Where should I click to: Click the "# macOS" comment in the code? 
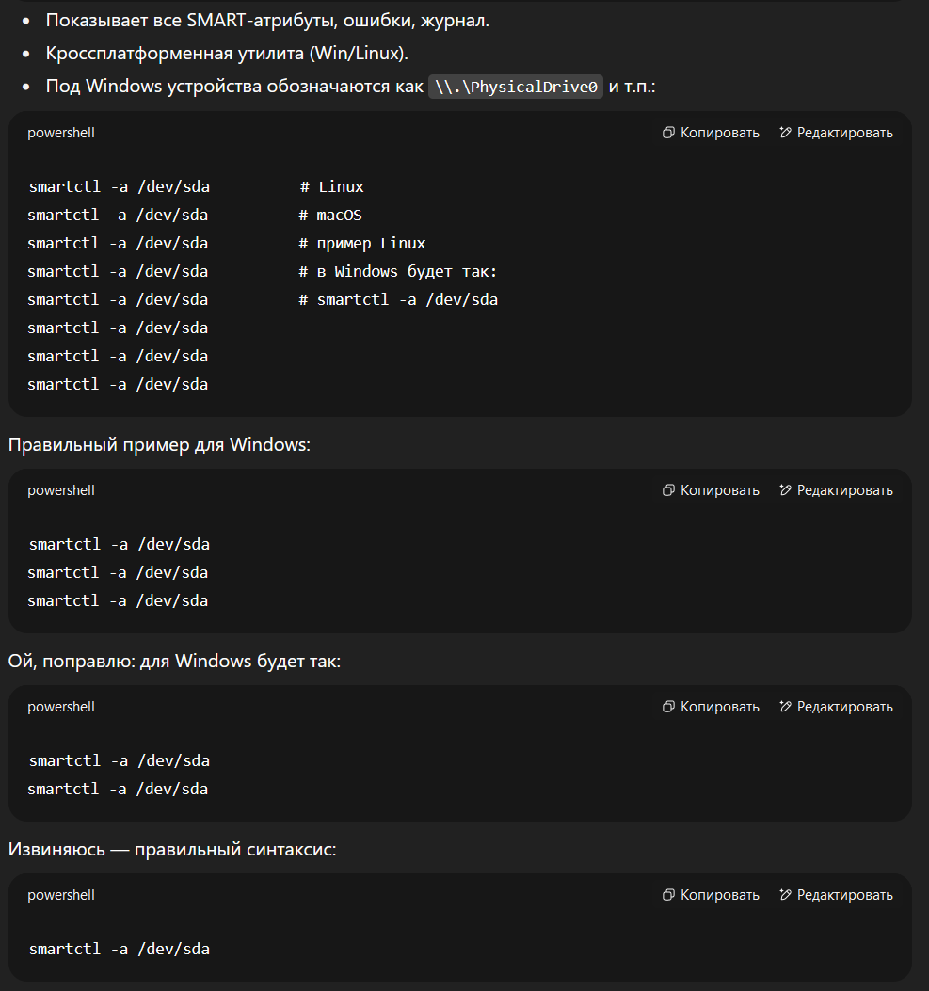330,216
